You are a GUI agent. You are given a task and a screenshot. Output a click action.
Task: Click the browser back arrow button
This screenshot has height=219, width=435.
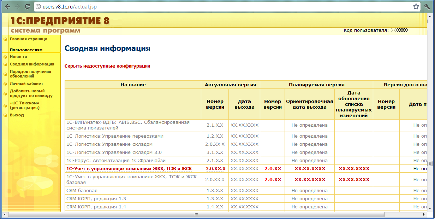pyautogui.click(x=7, y=6)
